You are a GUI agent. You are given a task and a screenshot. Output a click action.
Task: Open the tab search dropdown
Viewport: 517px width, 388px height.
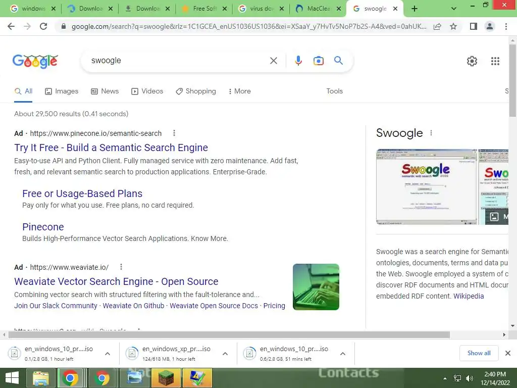point(454,9)
